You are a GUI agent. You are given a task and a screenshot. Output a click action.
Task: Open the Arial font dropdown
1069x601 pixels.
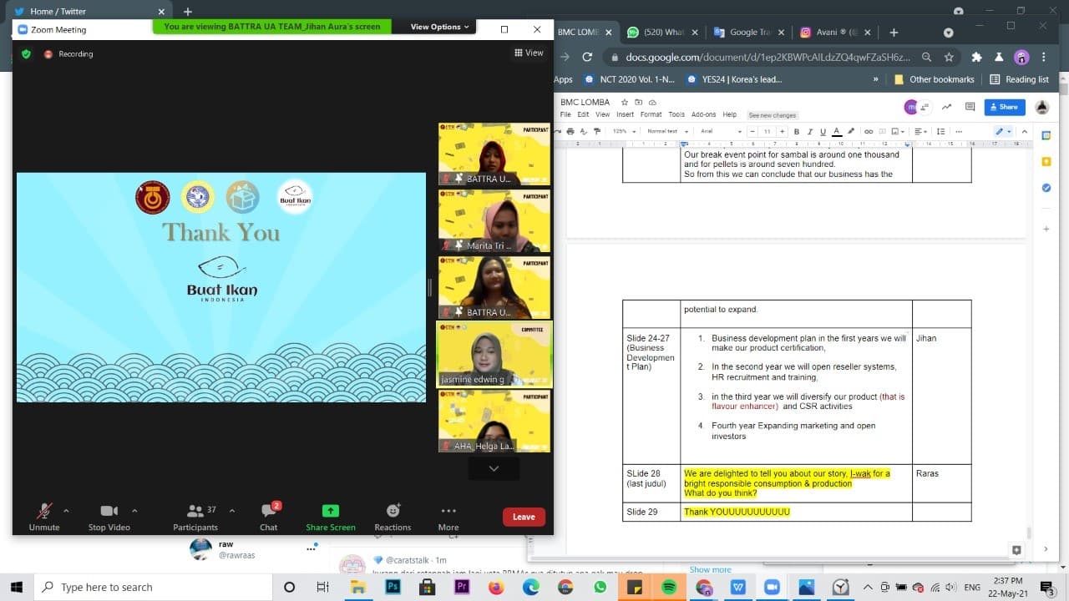point(721,131)
